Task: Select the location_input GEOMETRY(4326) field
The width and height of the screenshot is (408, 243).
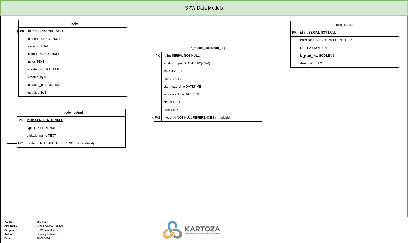Action: pyautogui.click(x=212, y=63)
